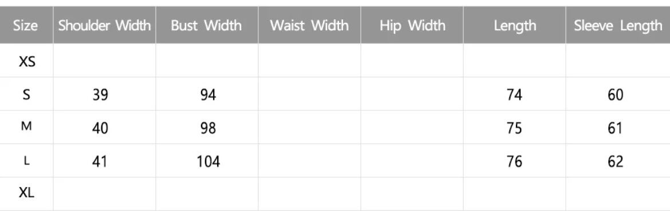Click the S size row label
The width and height of the screenshot is (670, 211).
point(26,94)
